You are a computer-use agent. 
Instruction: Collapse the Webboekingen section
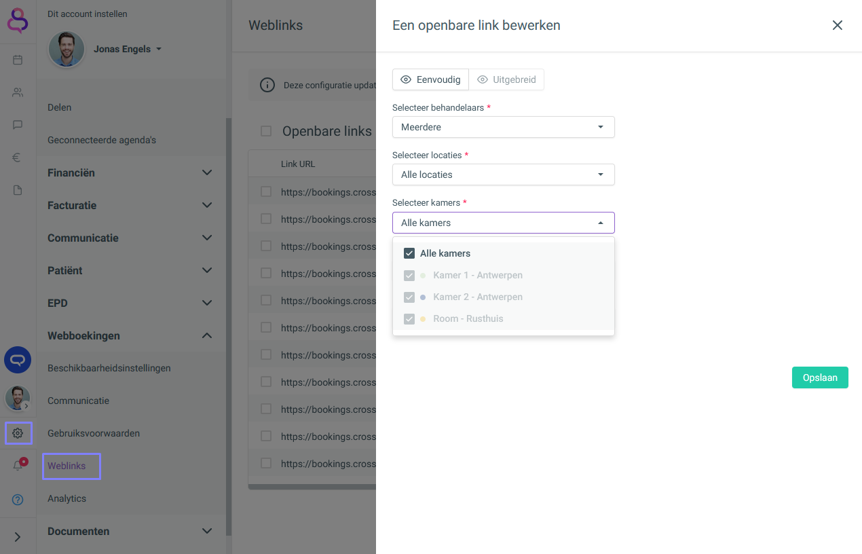(130, 335)
